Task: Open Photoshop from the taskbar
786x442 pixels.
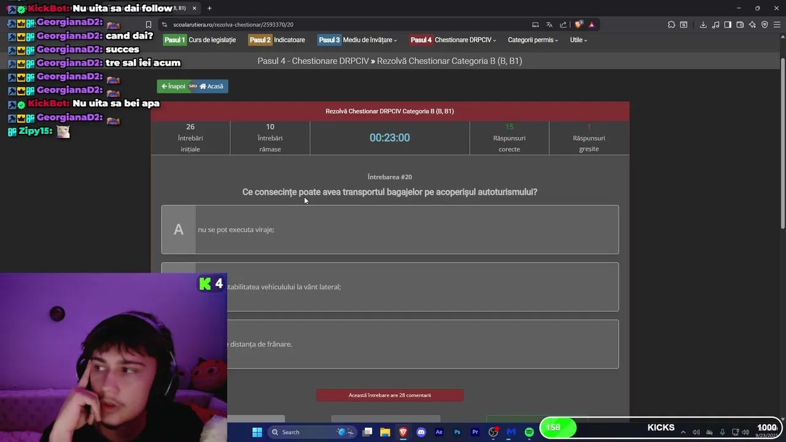Action: click(x=457, y=432)
